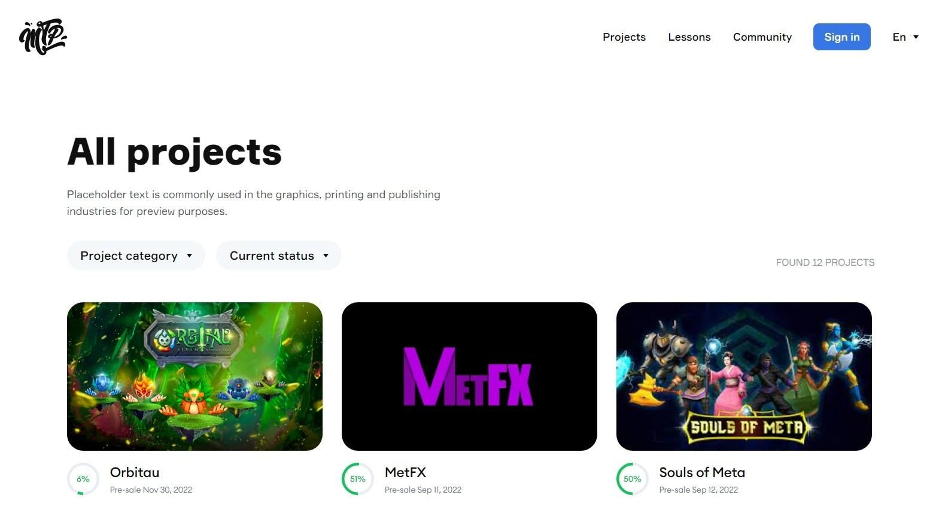Click the Found 12 Projects counter
Viewport: 939px width, 513px height.
[x=825, y=262]
